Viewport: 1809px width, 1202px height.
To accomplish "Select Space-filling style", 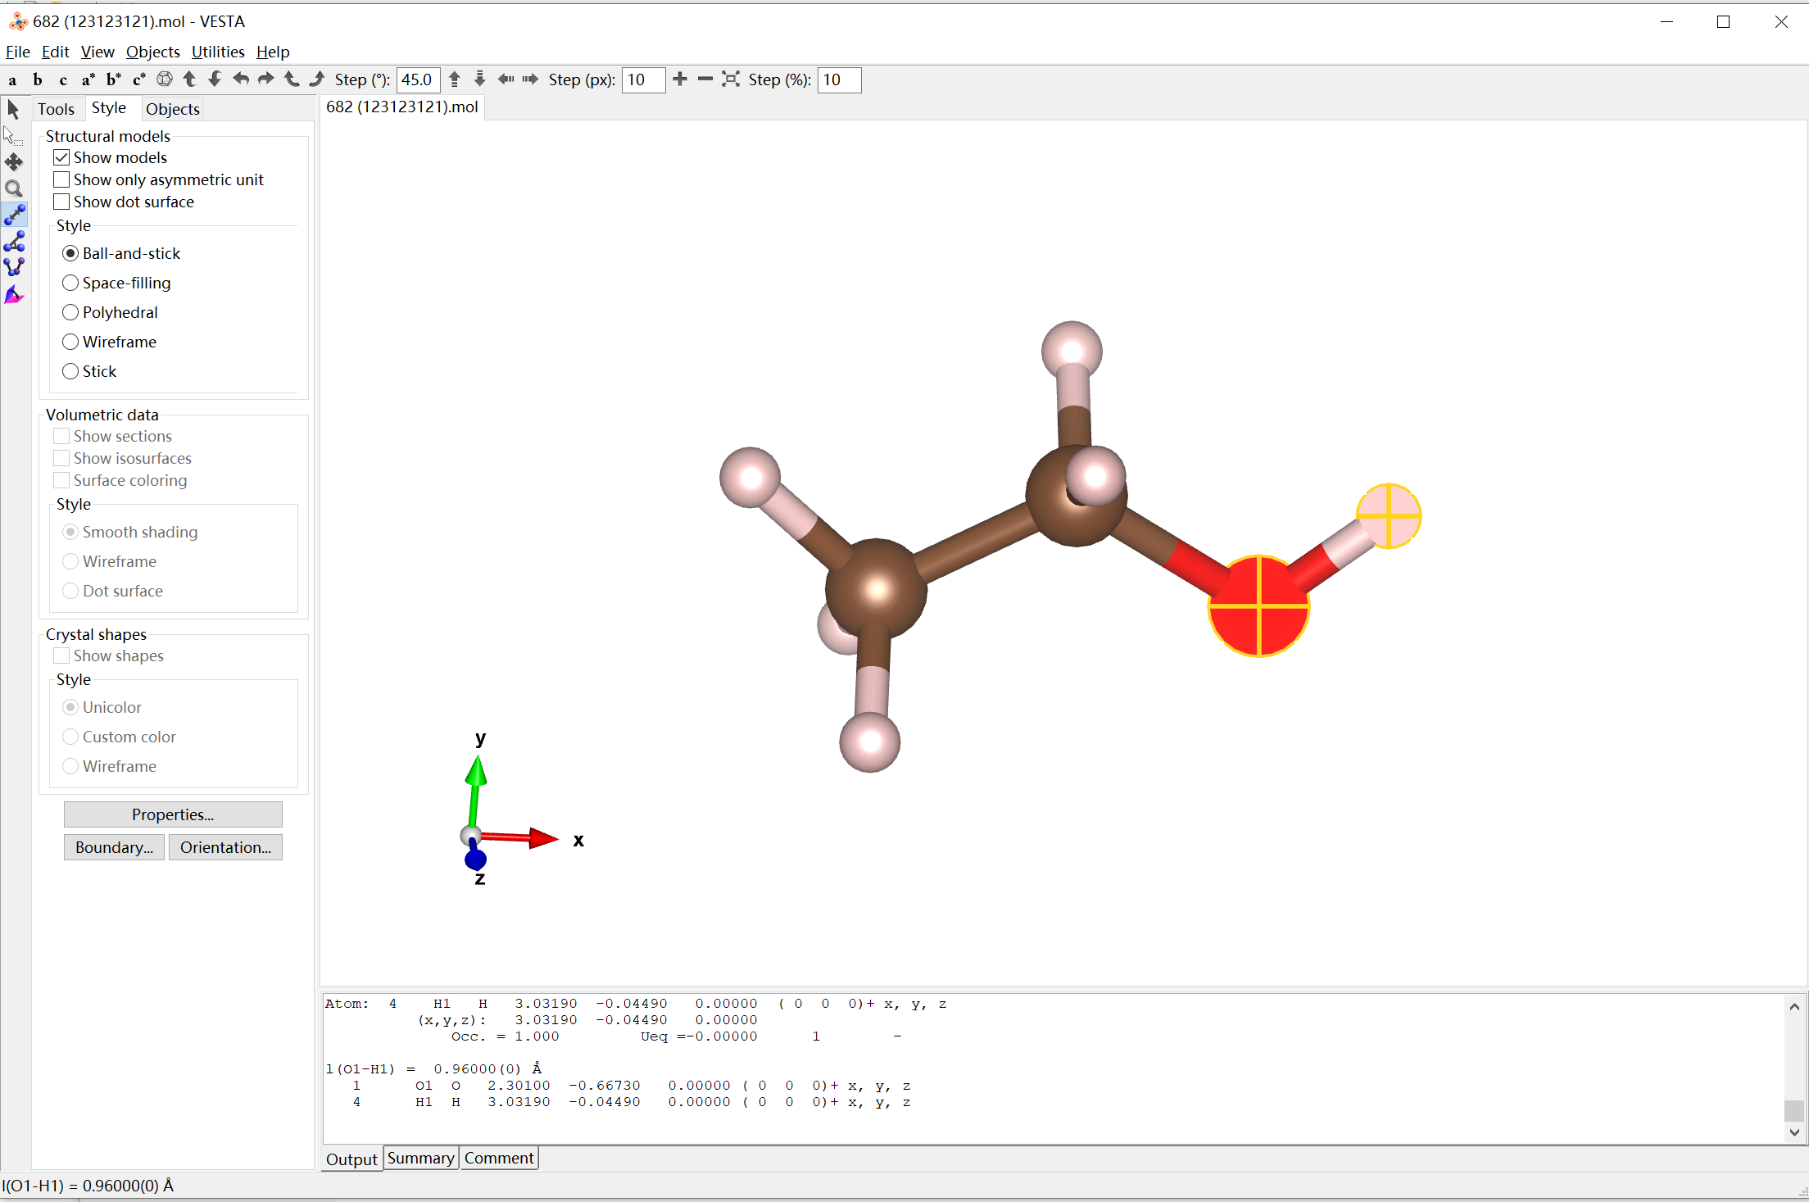I will (70, 283).
